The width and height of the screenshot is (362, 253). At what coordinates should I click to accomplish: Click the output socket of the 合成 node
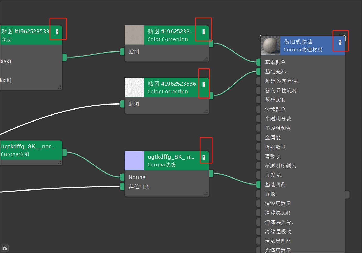click(64, 57)
